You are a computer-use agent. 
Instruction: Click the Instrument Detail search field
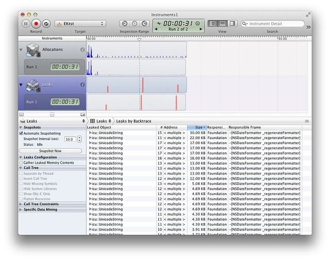[x=273, y=24]
